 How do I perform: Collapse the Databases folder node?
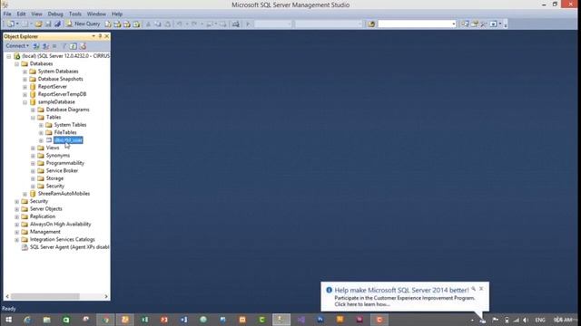coord(16,64)
